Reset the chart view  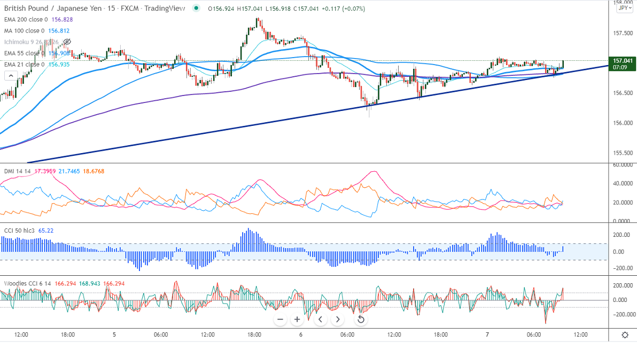click(360, 320)
